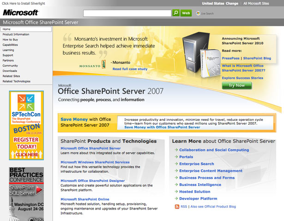
Task: Go to Learning in left navigation
Action: 8,50
